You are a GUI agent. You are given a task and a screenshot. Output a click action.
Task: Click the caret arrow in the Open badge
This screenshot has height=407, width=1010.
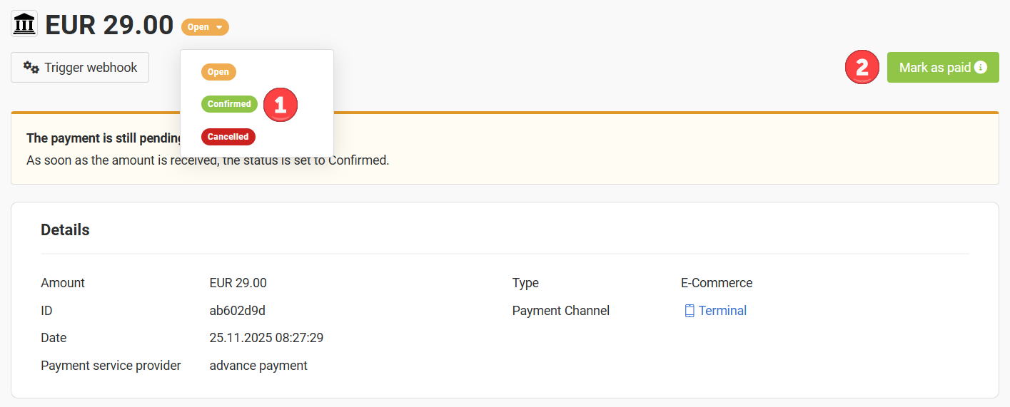pyautogui.click(x=219, y=28)
